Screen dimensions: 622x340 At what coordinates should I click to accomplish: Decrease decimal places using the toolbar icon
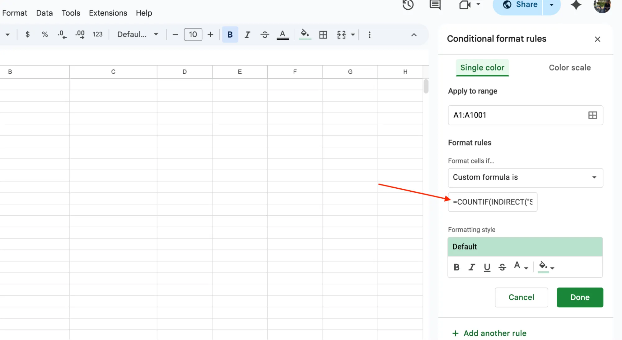pos(62,34)
